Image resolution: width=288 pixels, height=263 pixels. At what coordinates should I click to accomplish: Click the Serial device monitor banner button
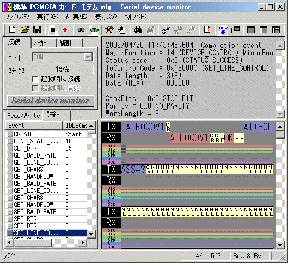tap(51, 101)
